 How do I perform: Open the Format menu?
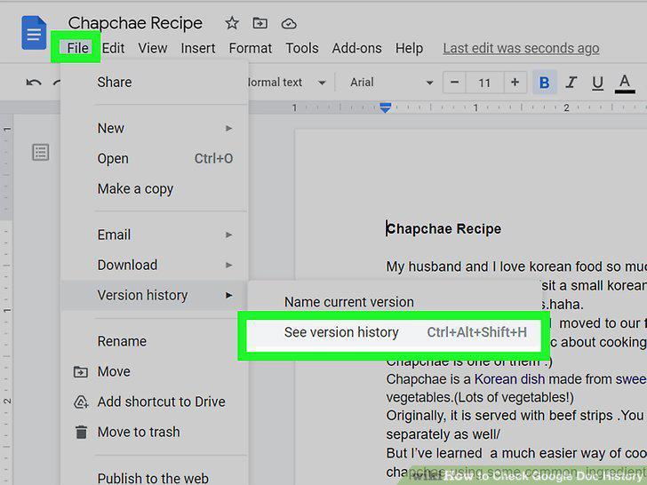(x=251, y=48)
